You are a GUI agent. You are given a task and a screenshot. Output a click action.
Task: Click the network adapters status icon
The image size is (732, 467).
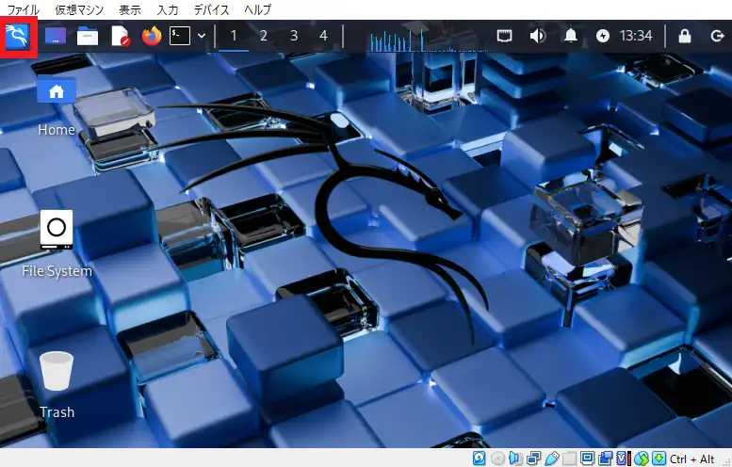click(x=533, y=459)
